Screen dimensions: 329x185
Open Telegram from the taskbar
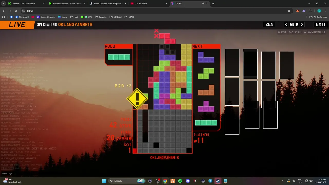[x=210, y=181]
